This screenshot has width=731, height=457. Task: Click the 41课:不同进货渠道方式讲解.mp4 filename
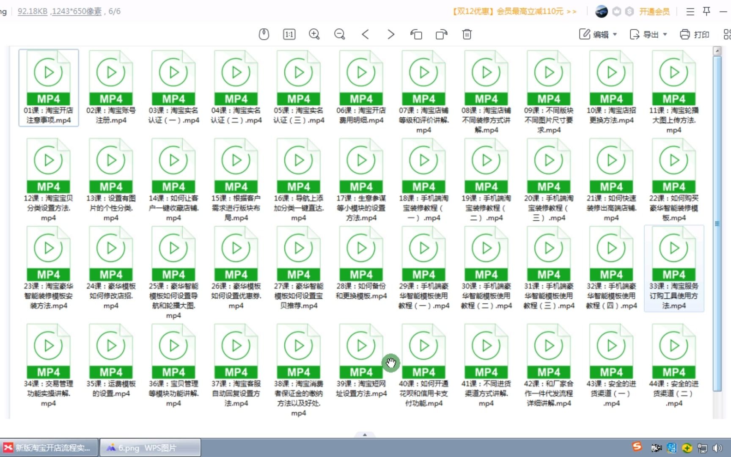point(486,394)
